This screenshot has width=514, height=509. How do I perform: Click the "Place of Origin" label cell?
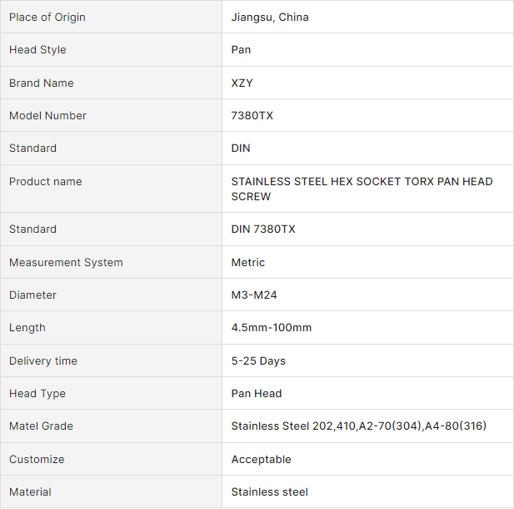47,18
